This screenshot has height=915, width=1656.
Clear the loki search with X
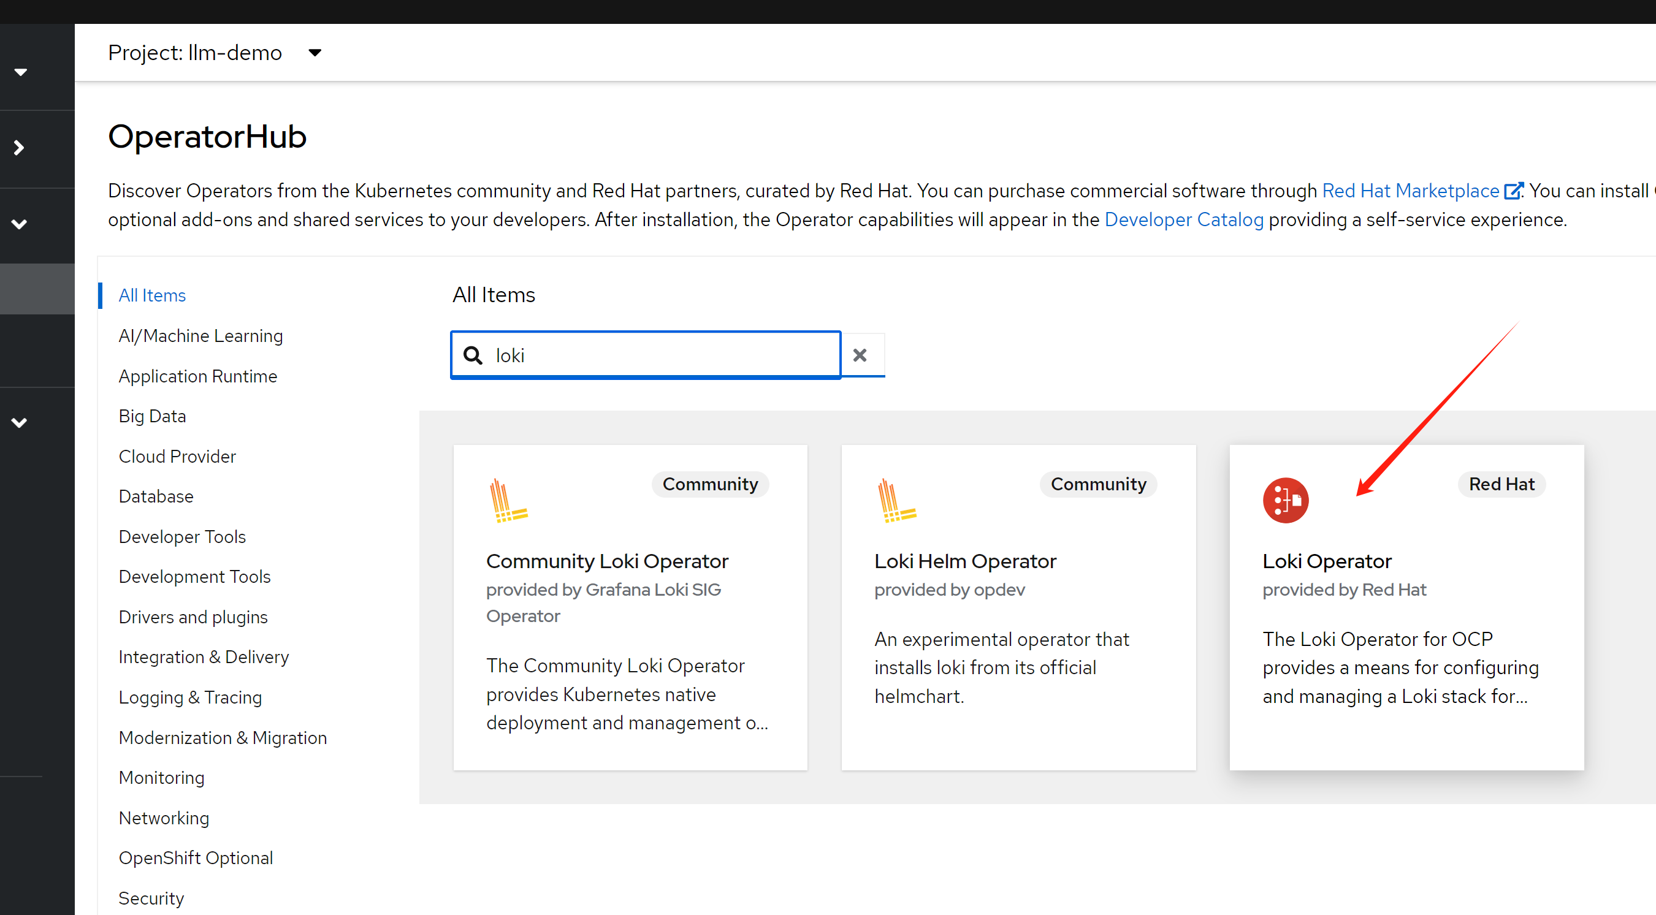pos(860,355)
